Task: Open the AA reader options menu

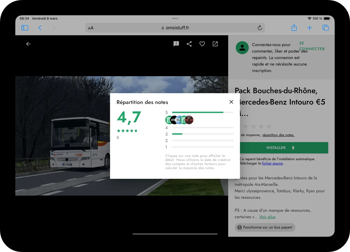Action: pyautogui.click(x=91, y=28)
